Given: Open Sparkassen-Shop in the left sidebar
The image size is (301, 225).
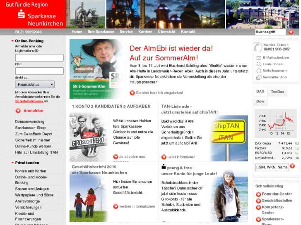Looking at the screenshot, I should pyautogui.click(x=30, y=128).
